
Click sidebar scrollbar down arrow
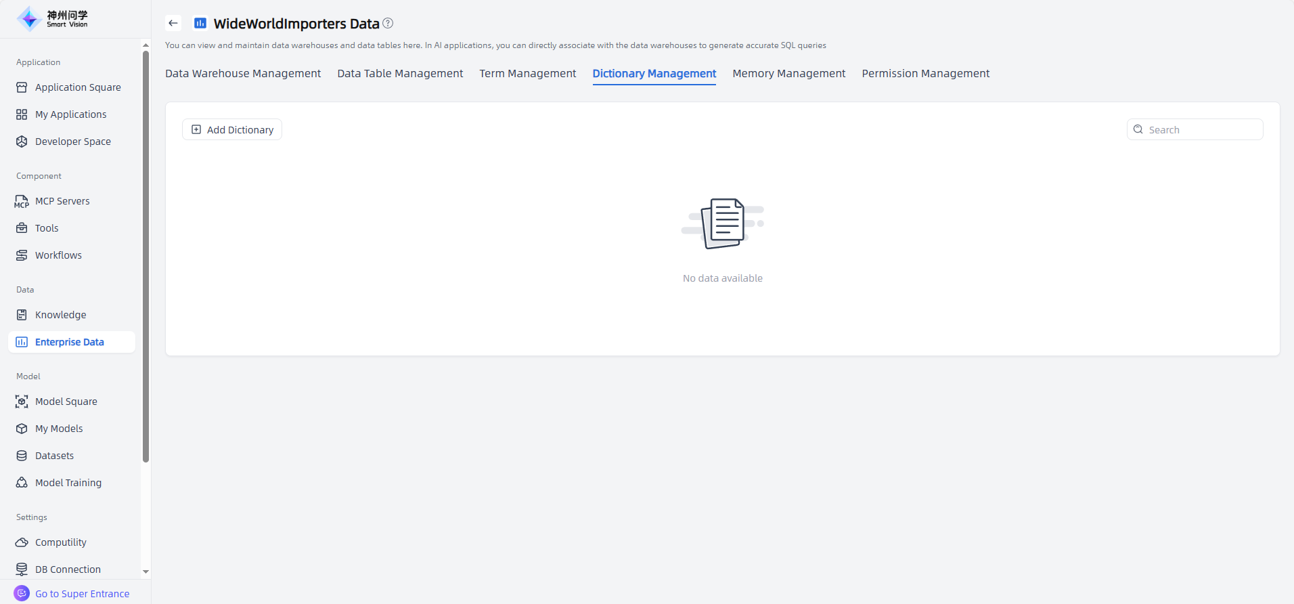pyautogui.click(x=146, y=571)
